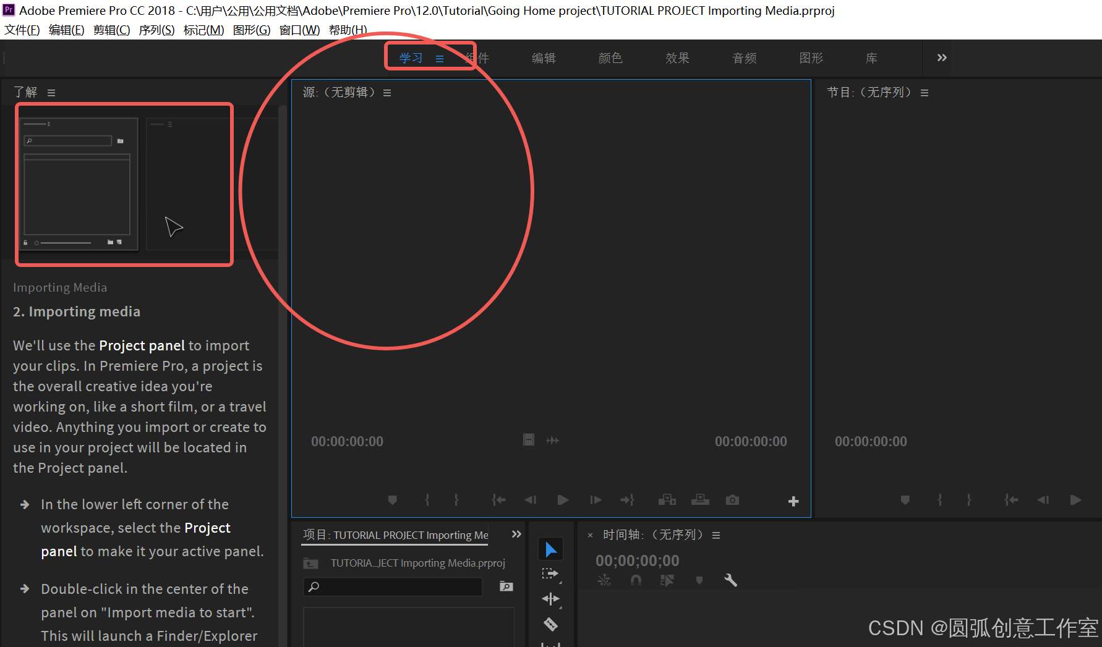Open Timeline display settings wrench
The width and height of the screenshot is (1102, 647).
730,580
